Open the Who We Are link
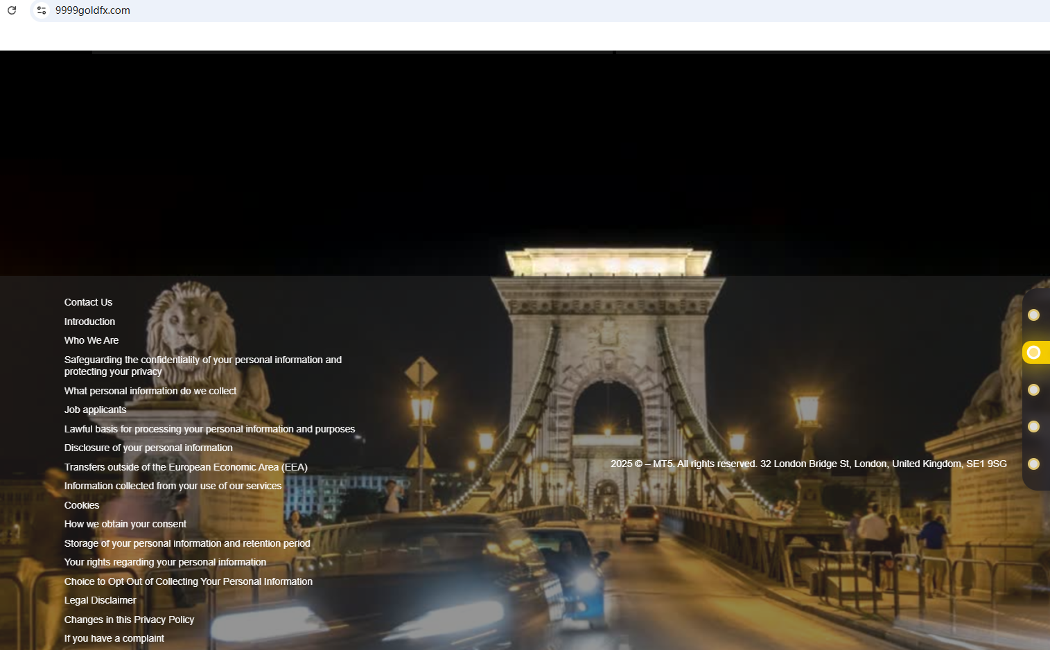The height and width of the screenshot is (650, 1050). (x=91, y=340)
